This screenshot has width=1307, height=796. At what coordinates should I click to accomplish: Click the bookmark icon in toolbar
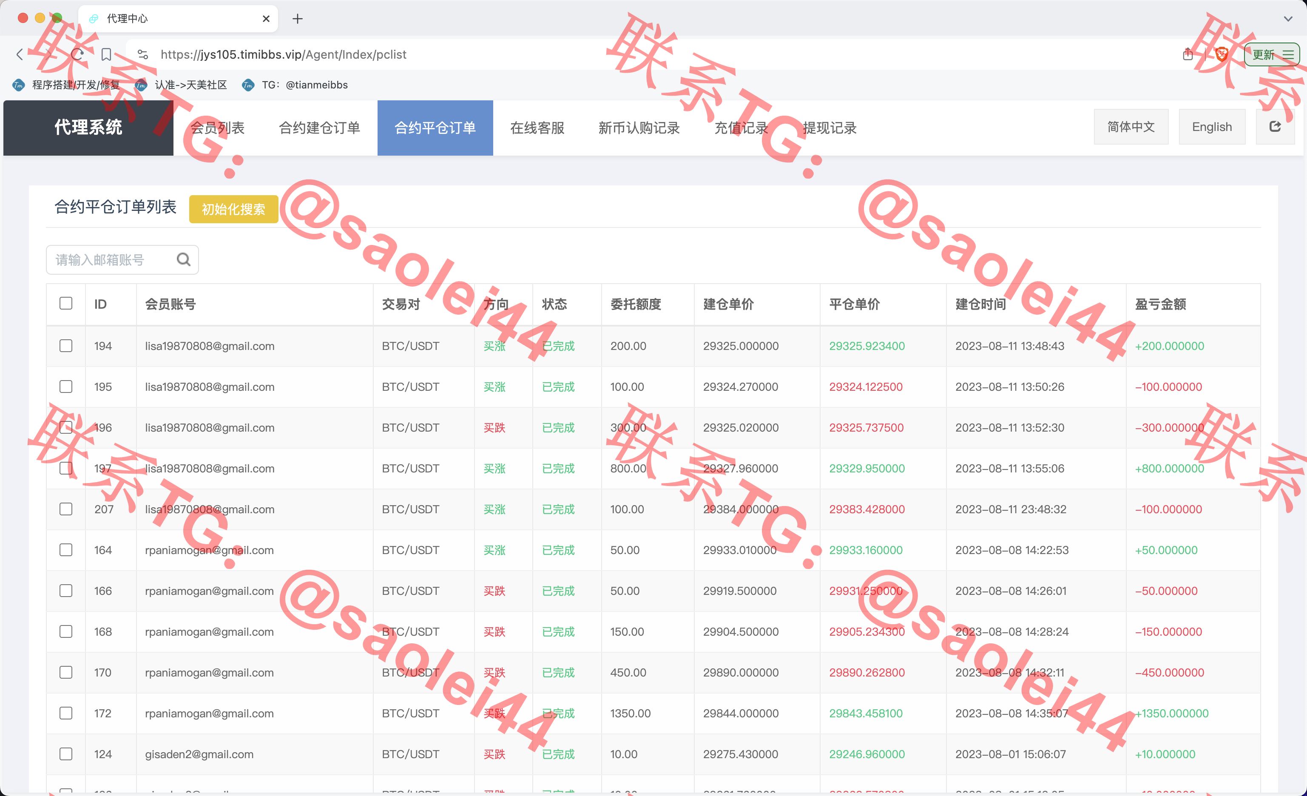[106, 54]
